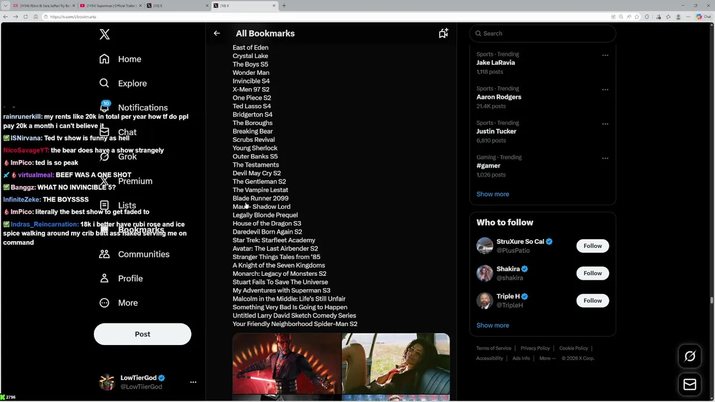Viewport: 715px width, 402px height.
Task: Click LowTierGod's account avatar
Action: click(x=107, y=382)
